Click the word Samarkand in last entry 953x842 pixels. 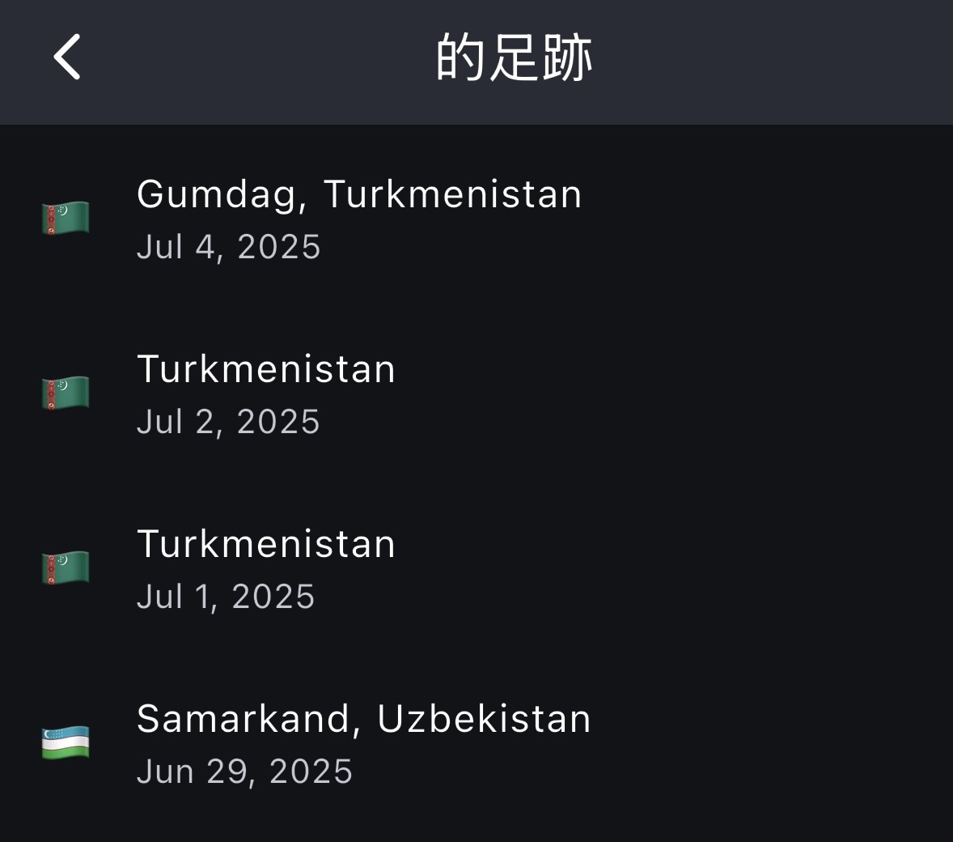click(244, 720)
